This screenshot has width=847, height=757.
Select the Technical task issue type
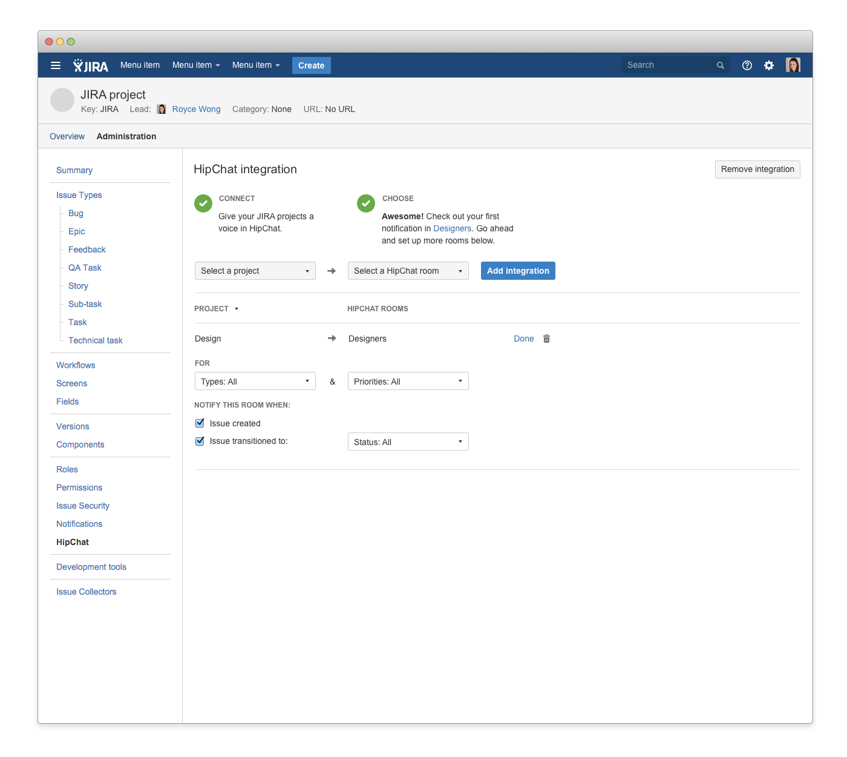click(96, 340)
